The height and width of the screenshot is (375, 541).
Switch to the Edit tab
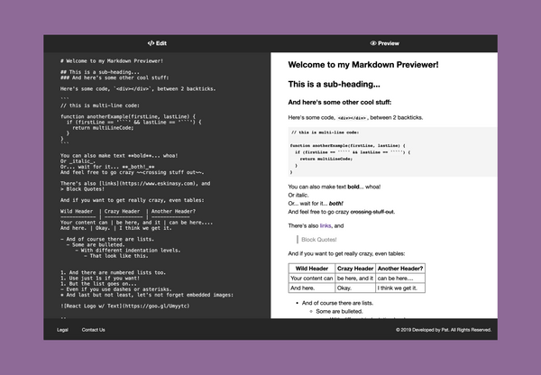point(157,43)
